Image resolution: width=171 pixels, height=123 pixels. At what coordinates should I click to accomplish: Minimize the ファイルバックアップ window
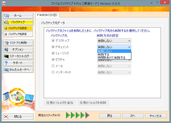(x=152, y=3)
